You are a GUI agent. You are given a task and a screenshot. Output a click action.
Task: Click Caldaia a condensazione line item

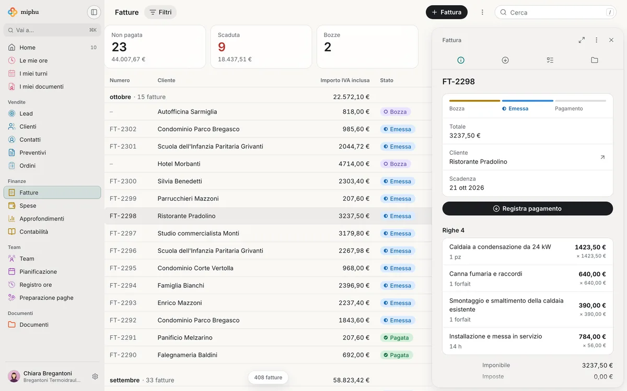528,252
